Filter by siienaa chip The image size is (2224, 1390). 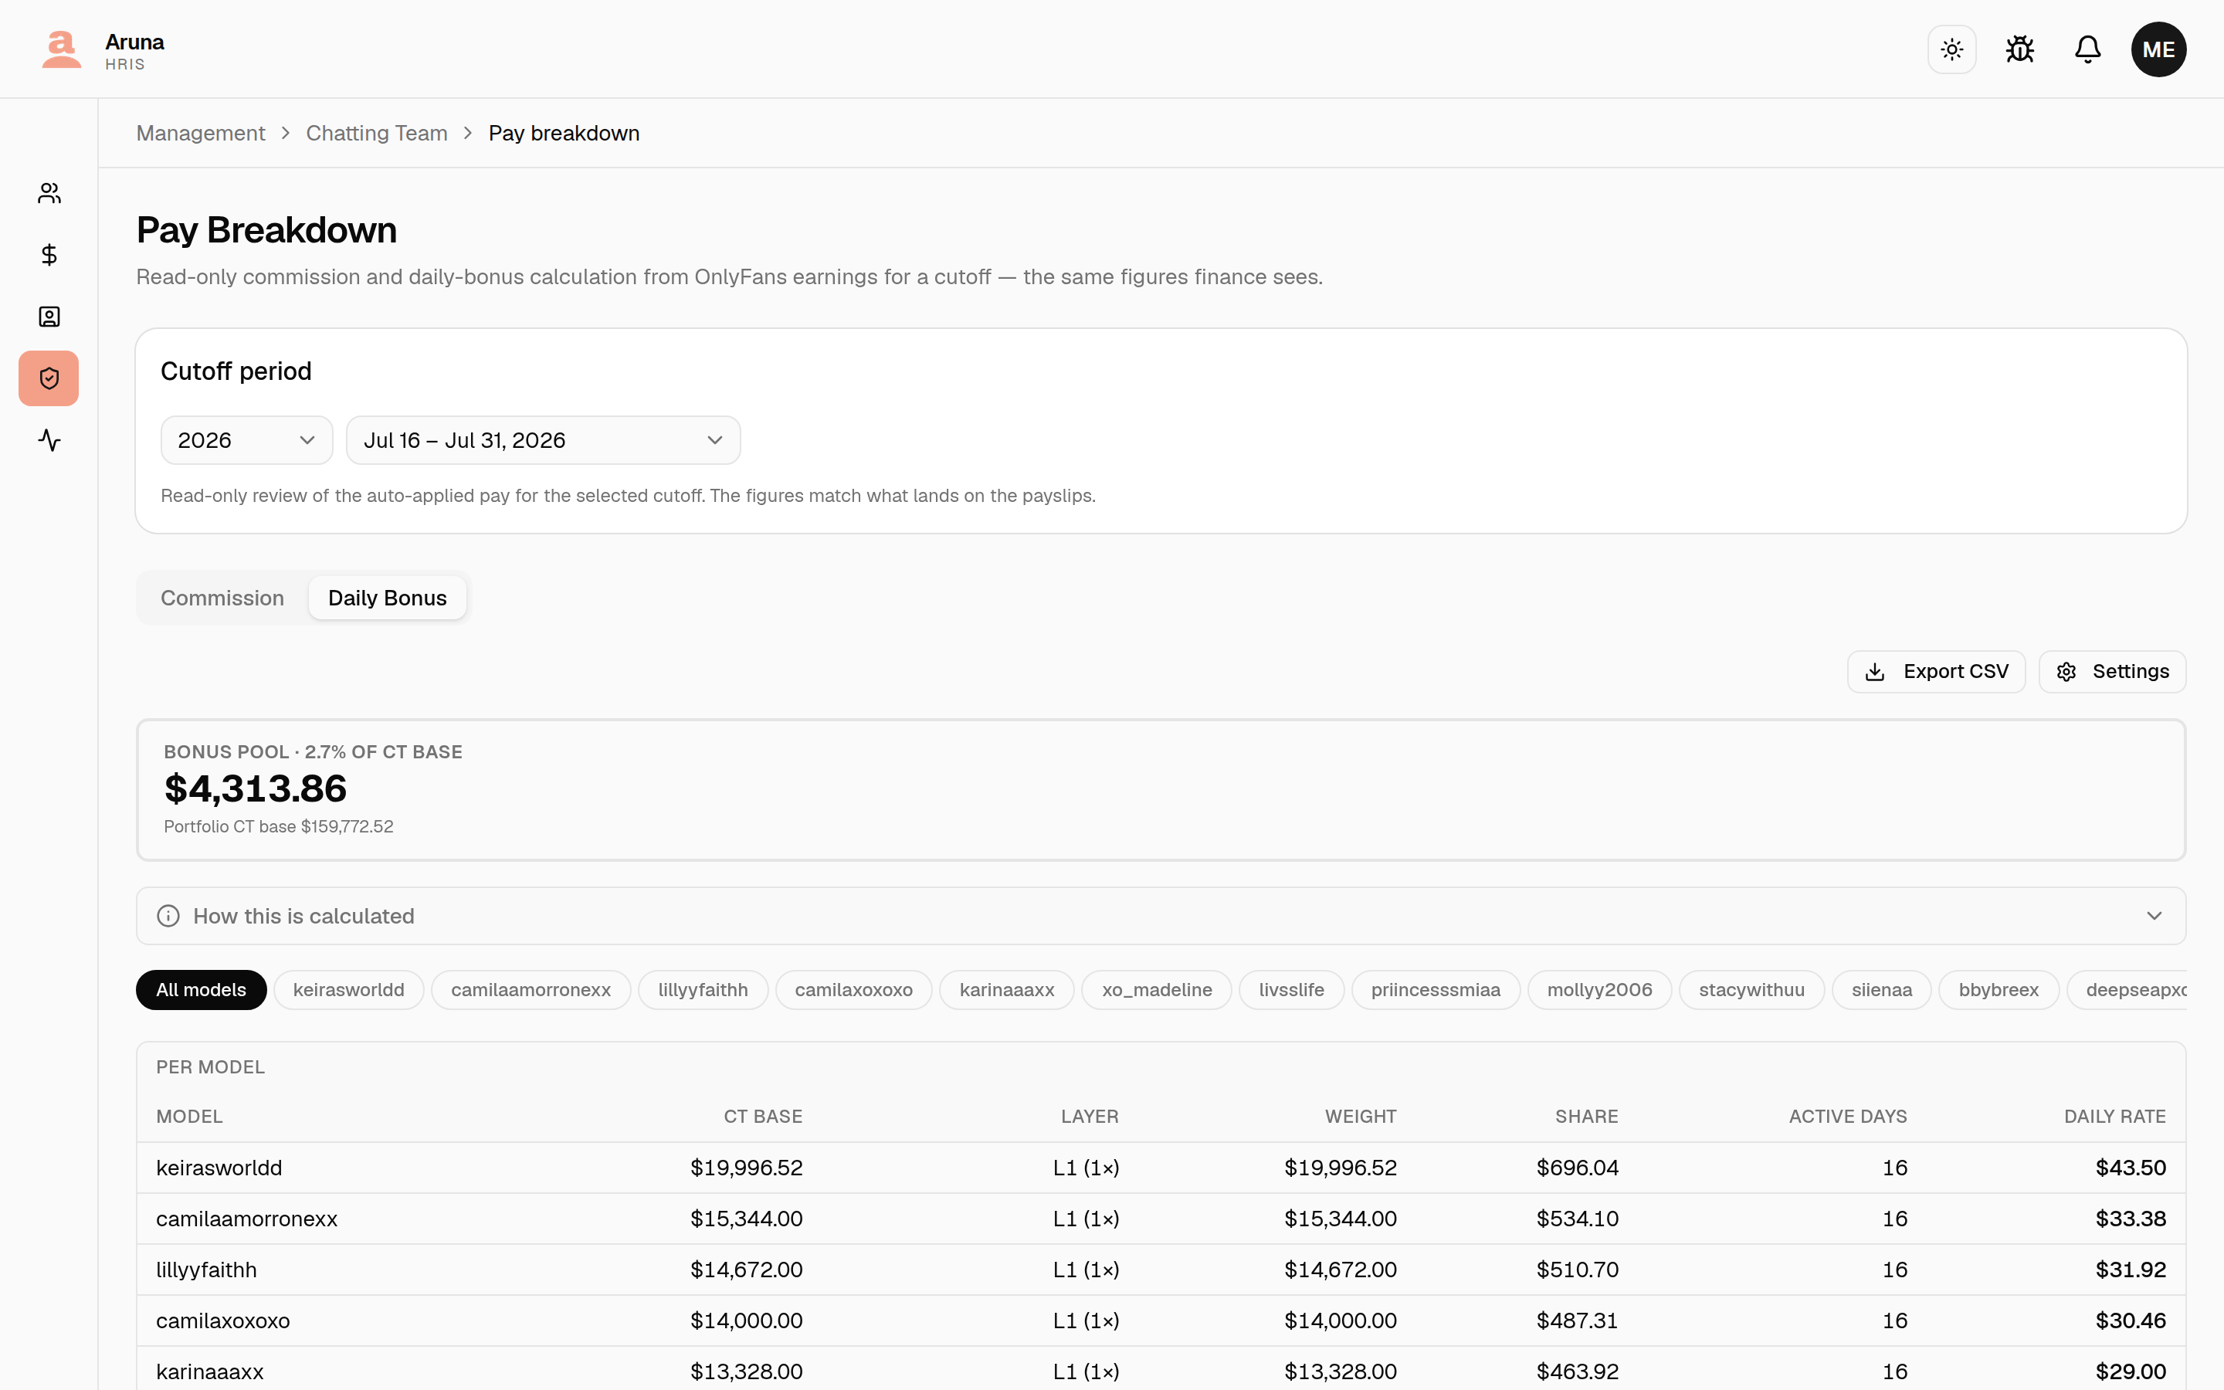[1881, 990]
